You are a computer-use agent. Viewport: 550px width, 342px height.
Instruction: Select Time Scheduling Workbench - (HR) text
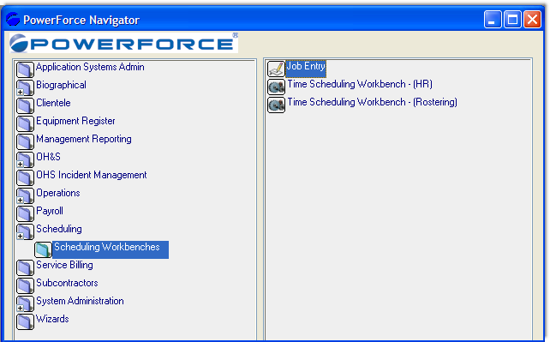point(360,84)
